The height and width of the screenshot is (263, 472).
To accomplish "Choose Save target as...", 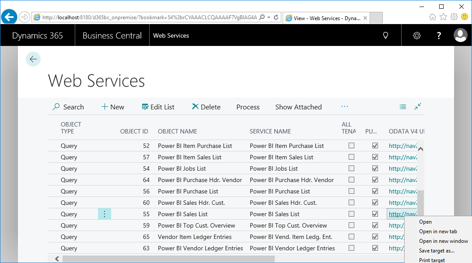I will point(437,251).
